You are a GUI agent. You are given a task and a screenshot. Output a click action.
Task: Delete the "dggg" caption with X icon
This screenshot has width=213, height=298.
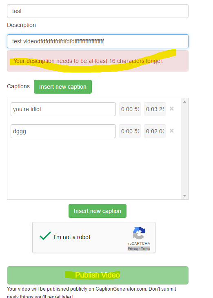171,131
